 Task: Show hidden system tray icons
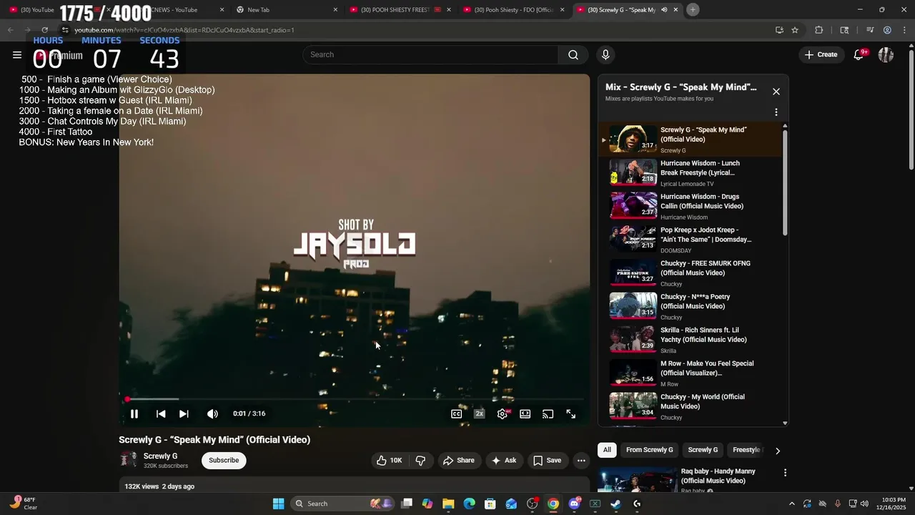pyautogui.click(x=791, y=504)
